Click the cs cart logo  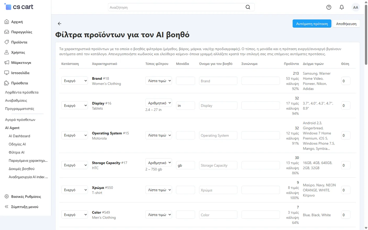pos(19,7)
